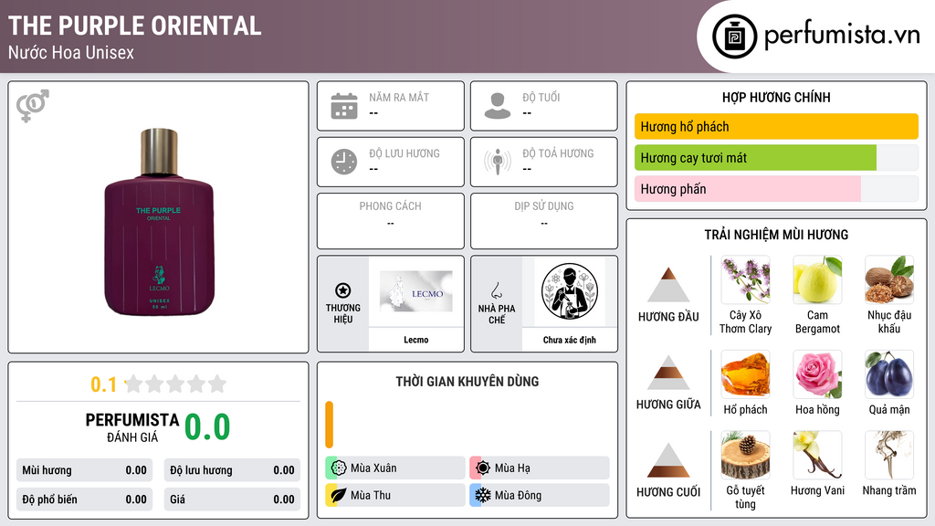Click the Dịp Sử Dụng info box
The height and width of the screenshot is (526, 935).
[x=544, y=221]
